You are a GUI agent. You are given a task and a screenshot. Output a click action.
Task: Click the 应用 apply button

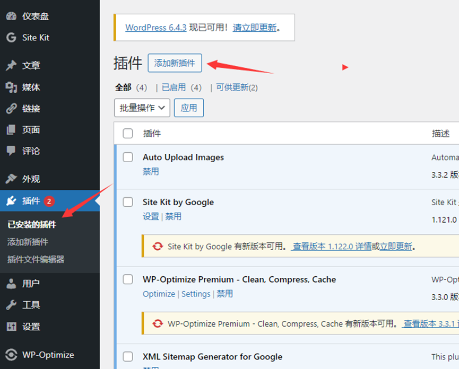pyautogui.click(x=189, y=108)
